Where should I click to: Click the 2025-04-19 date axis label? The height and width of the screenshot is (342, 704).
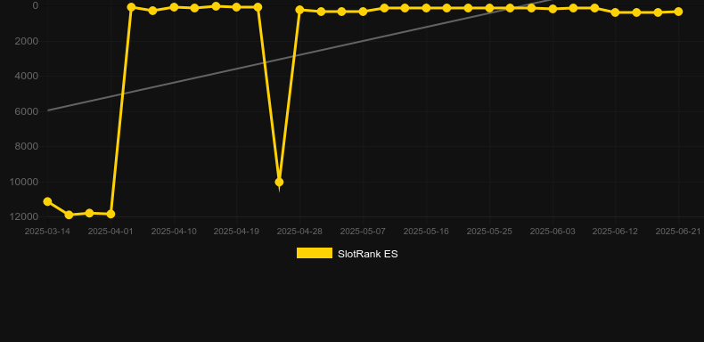pyautogui.click(x=237, y=232)
